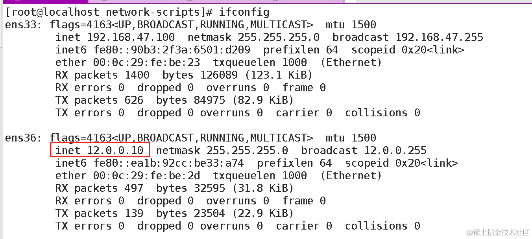
Task: Click the ens33 netmask 255.255.255.0
Action: 279,37
